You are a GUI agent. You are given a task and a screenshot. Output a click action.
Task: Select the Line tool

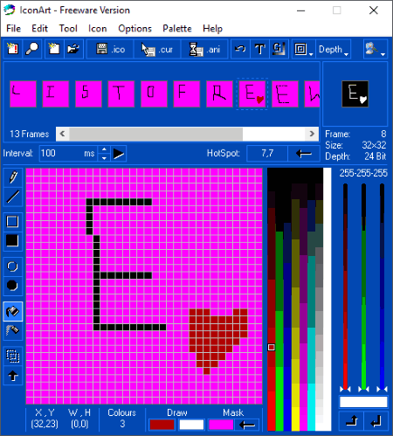[x=12, y=197]
